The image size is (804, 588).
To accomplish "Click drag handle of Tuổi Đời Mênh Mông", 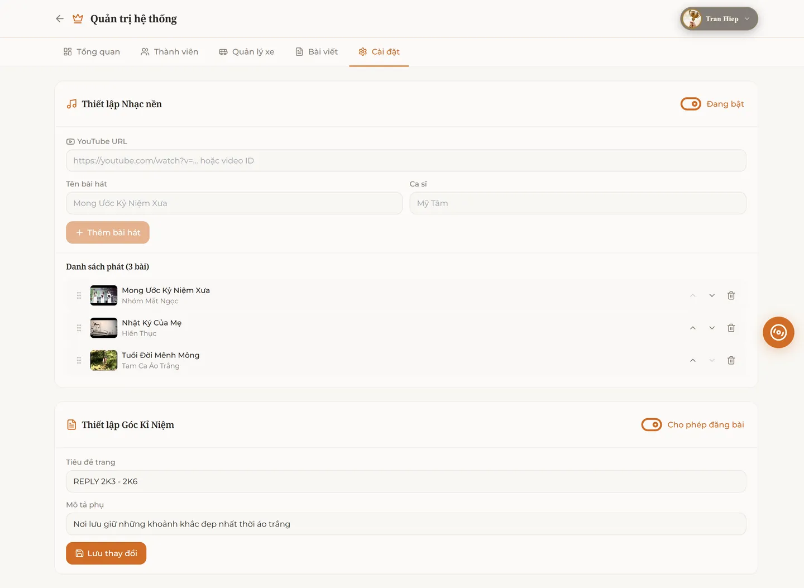I will pyautogui.click(x=79, y=360).
